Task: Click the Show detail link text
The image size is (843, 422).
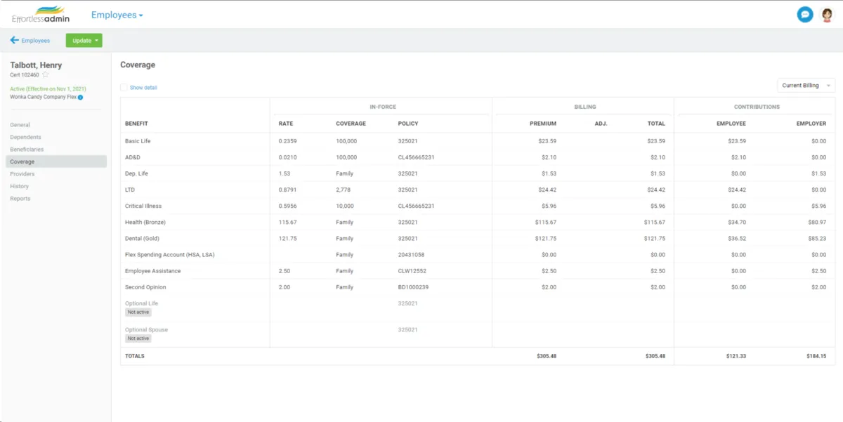Action: (143, 87)
